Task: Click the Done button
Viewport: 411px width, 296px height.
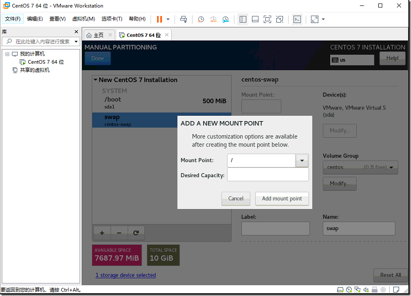Action: point(98,58)
